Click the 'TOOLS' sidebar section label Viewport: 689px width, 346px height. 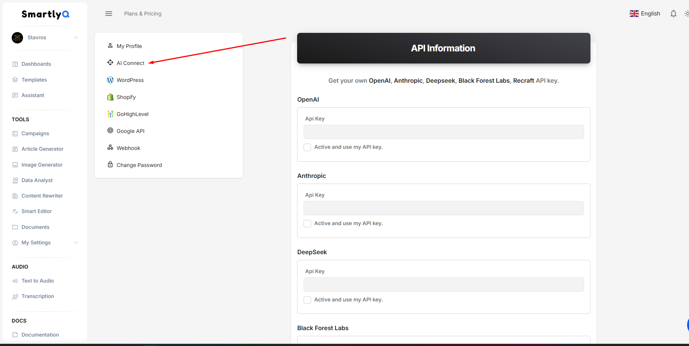(20, 119)
